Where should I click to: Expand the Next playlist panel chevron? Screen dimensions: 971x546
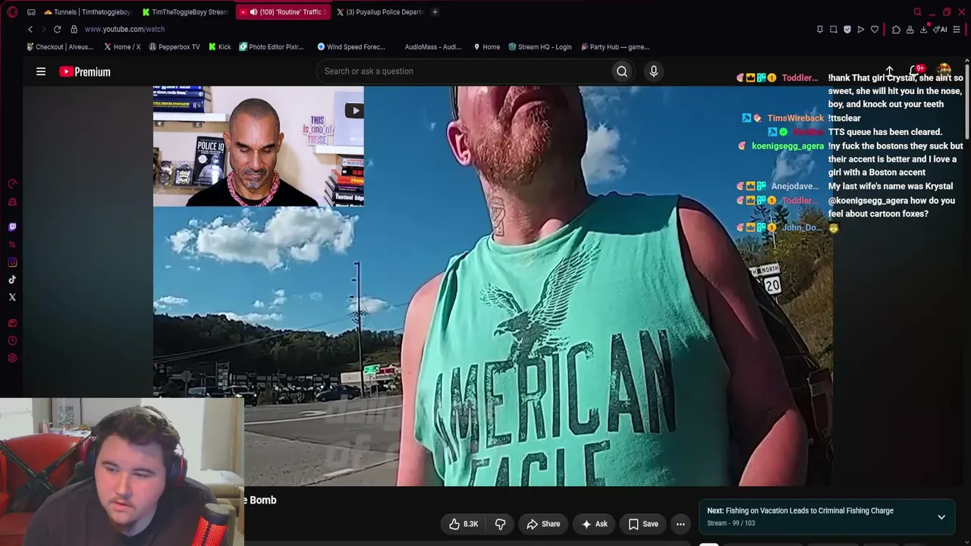pyautogui.click(x=941, y=517)
